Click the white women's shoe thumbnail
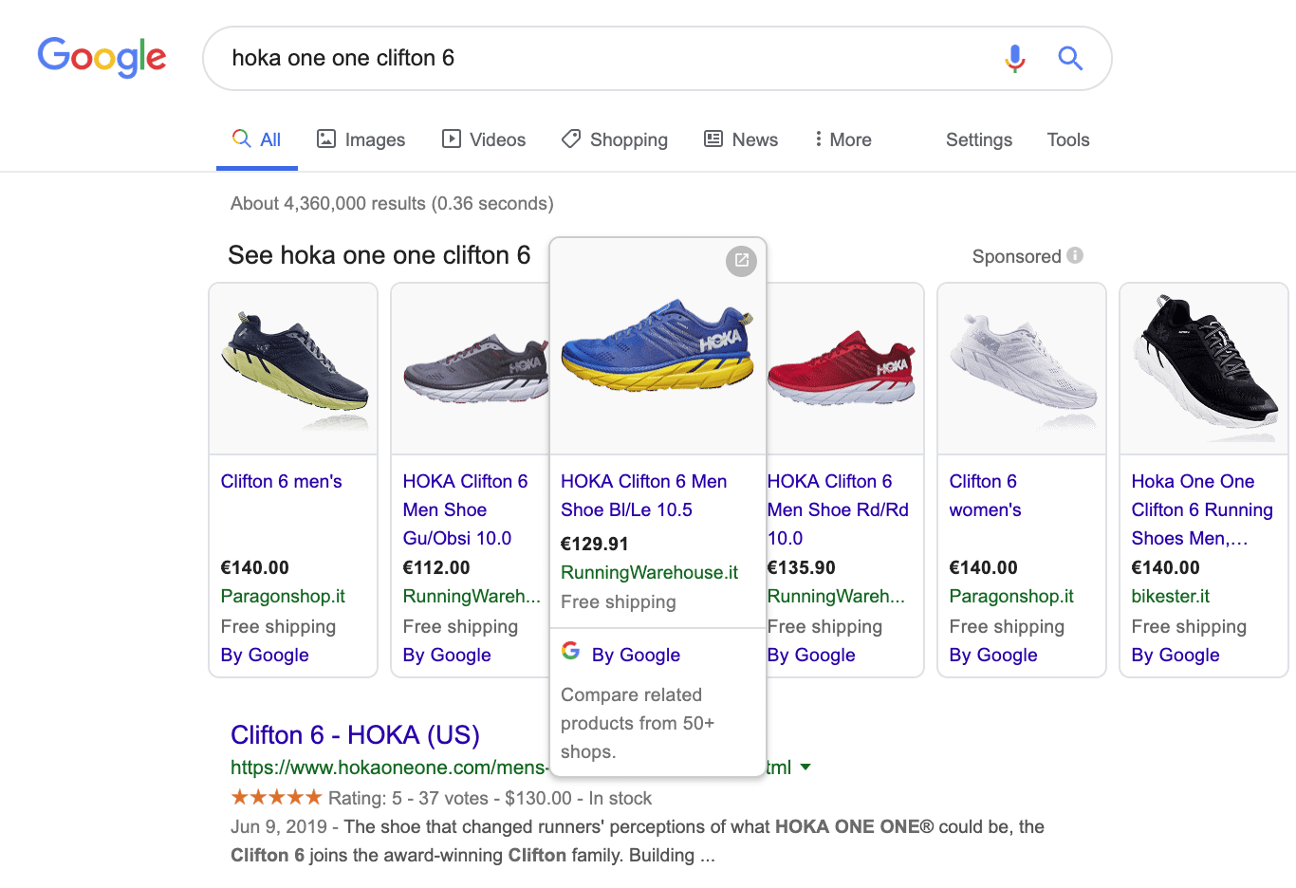 click(x=1022, y=368)
